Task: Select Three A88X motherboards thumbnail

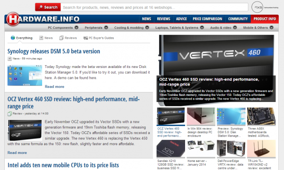Action: point(261,116)
